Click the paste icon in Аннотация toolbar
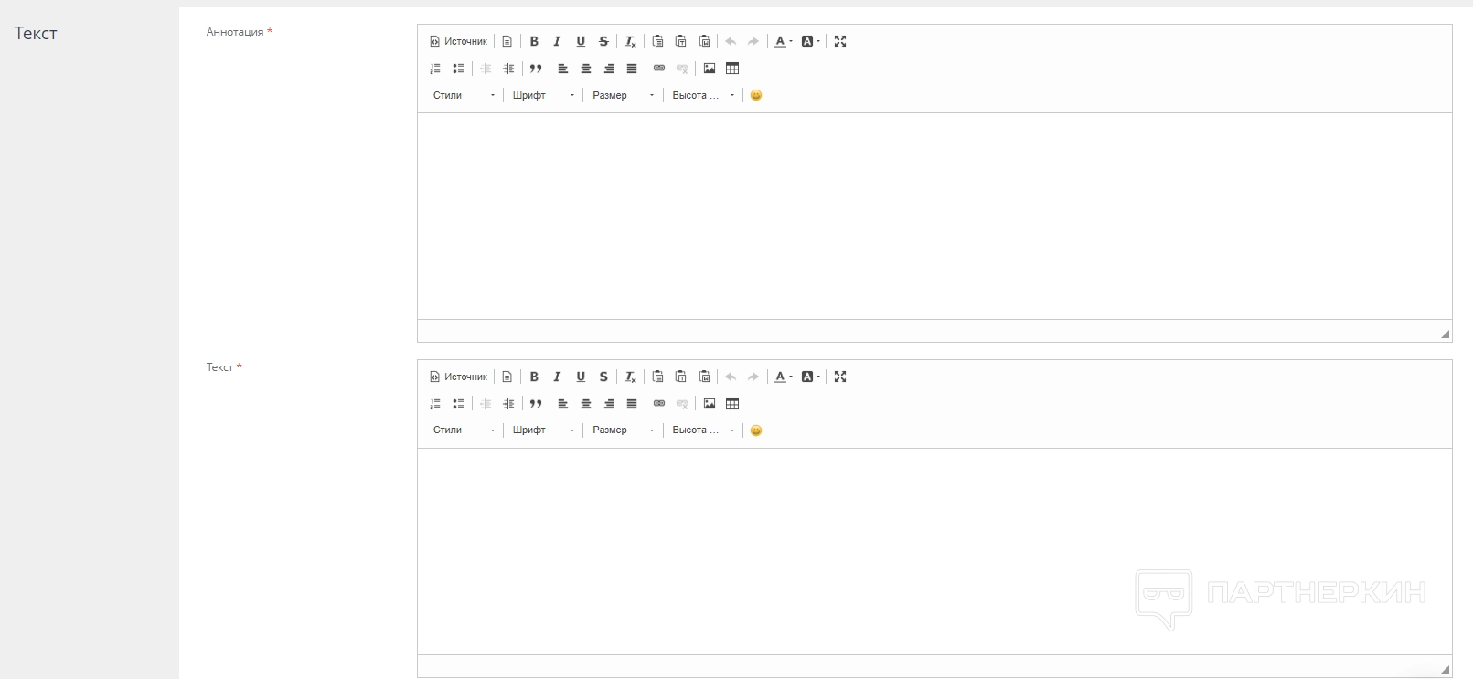1473x679 pixels. [657, 41]
